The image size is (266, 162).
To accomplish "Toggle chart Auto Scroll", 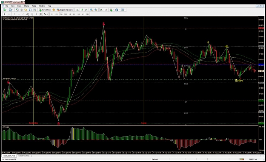I will 101,10.
